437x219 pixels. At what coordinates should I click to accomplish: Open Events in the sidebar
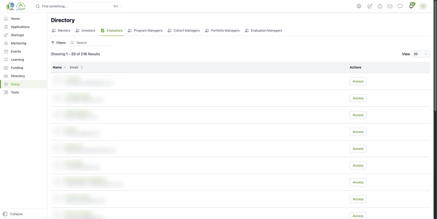23,51
